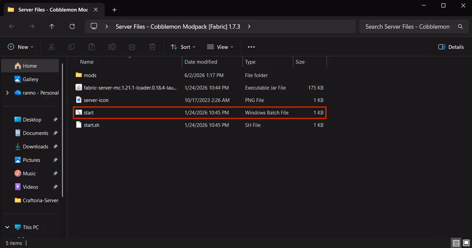Unpin Desktop using its pin icon
Viewport: 472px width, 248px height.
click(55, 120)
